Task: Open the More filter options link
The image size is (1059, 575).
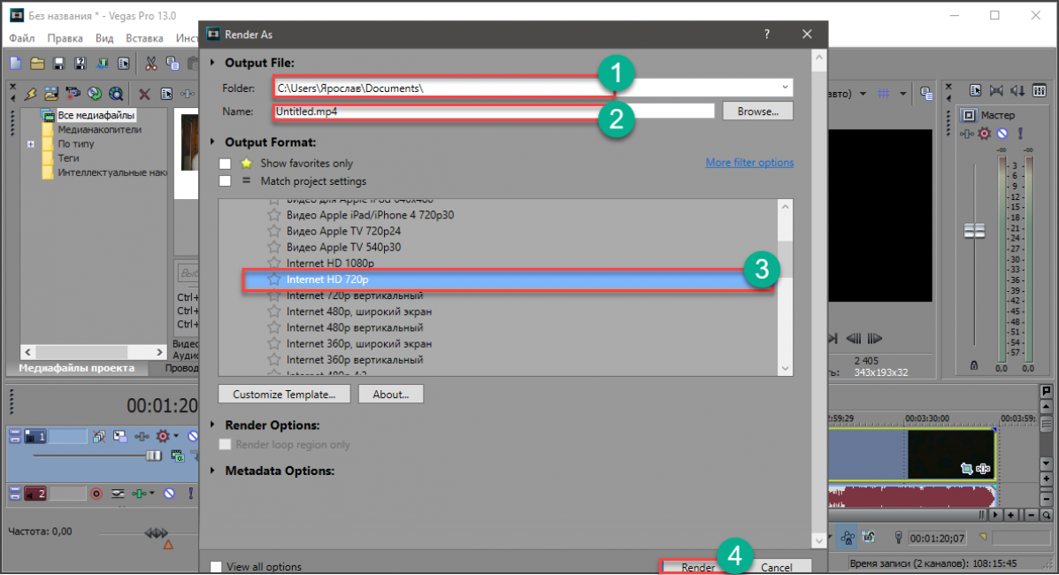Action: [749, 163]
